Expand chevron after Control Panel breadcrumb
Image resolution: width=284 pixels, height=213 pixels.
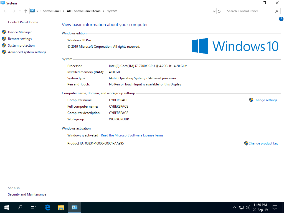coord(64,11)
